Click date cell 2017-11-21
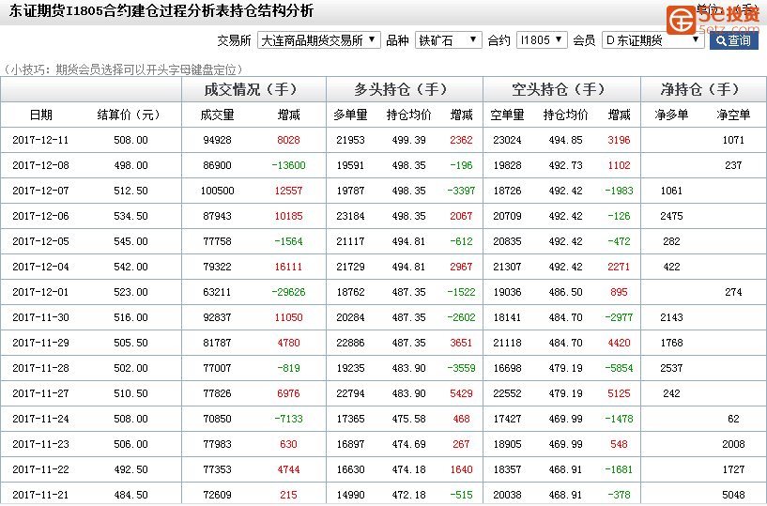The width and height of the screenshot is (767, 506). (40, 495)
